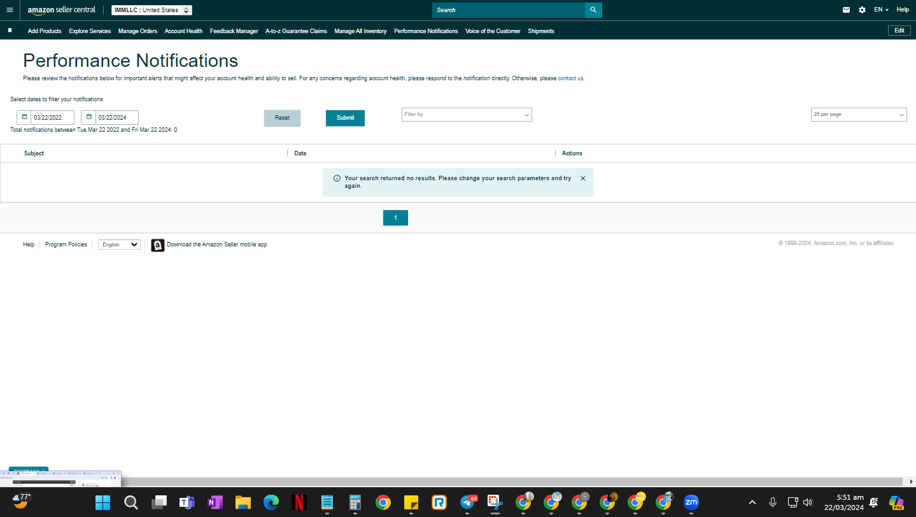
Task: Open the Windows Start menu
Action: coord(102,502)
